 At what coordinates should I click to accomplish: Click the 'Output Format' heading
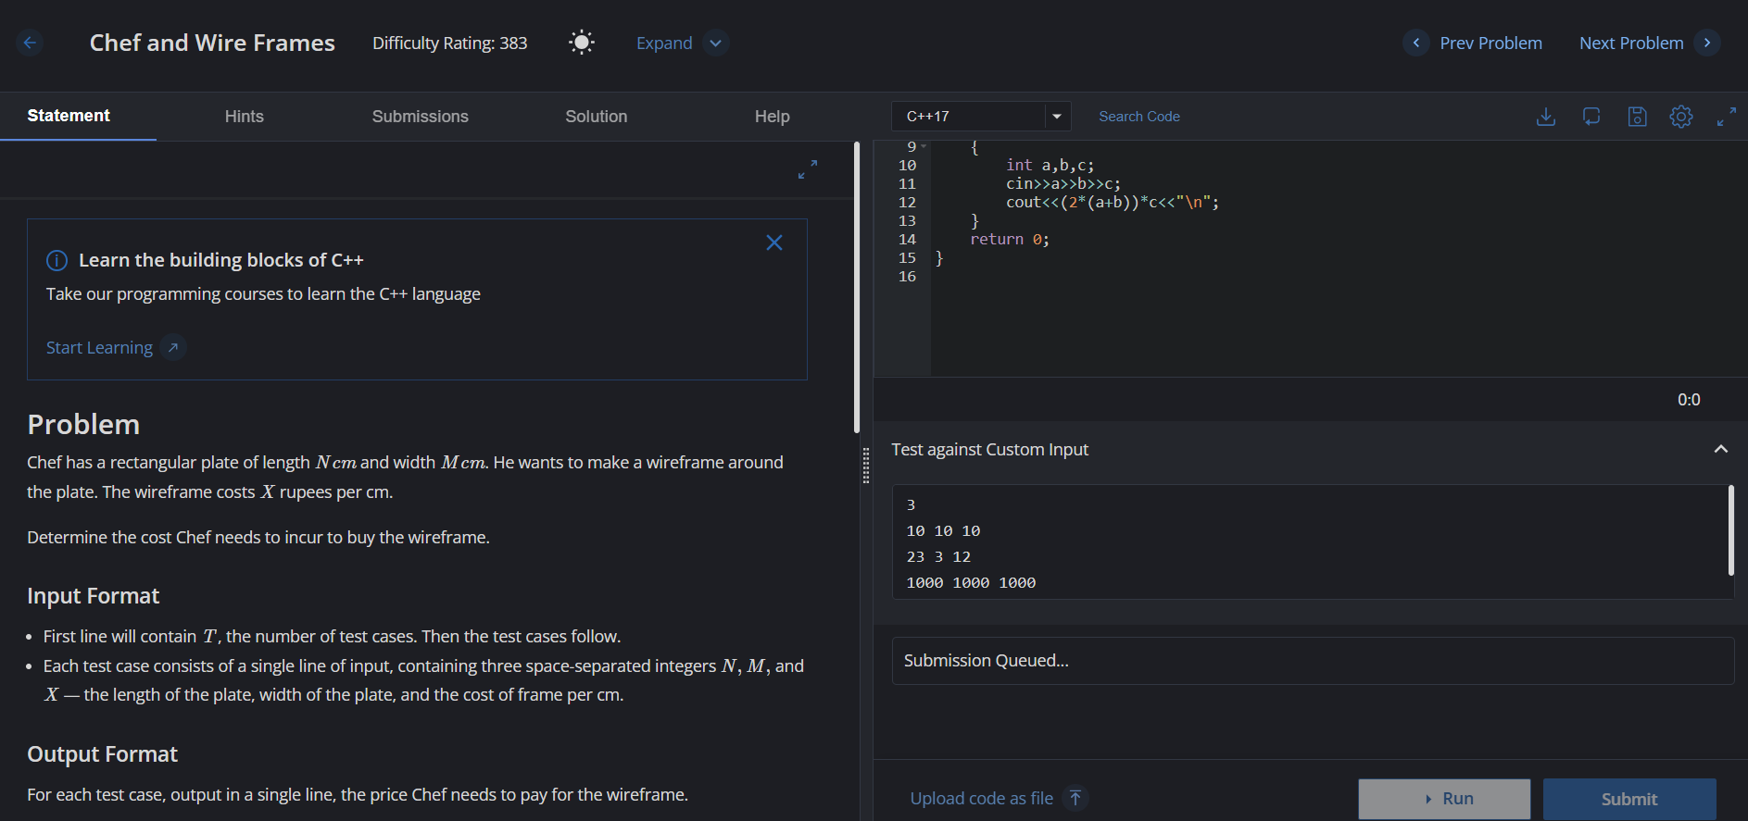click(102, 754)
